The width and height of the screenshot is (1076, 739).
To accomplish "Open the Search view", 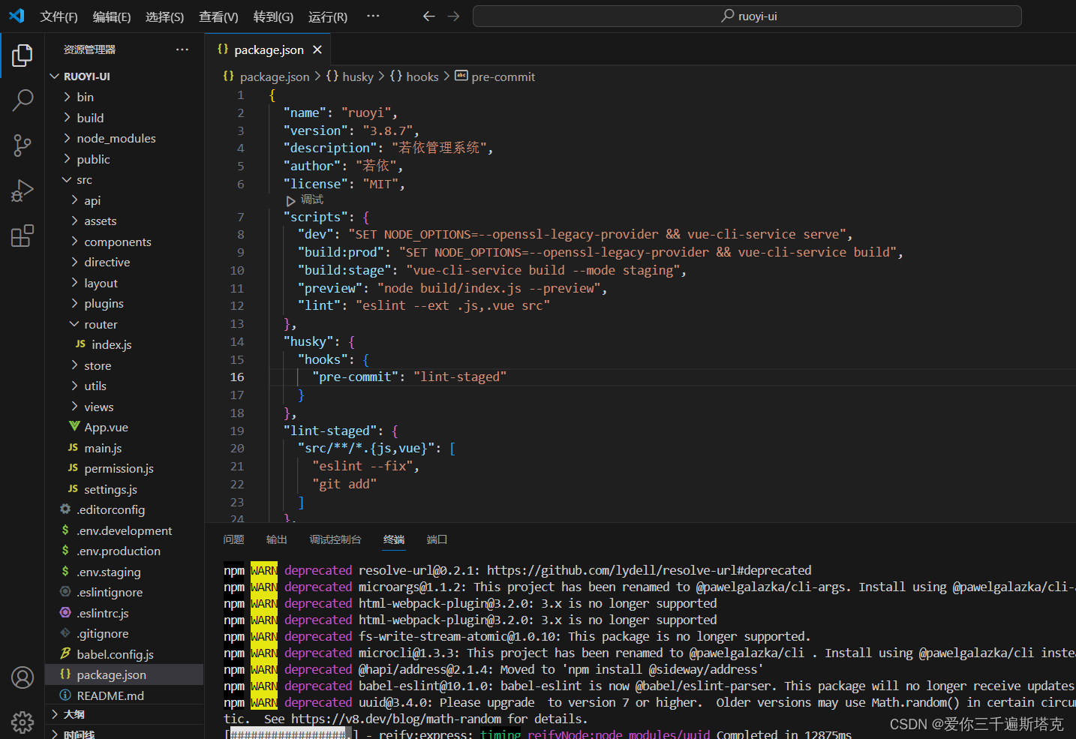I will pos(22,100).
